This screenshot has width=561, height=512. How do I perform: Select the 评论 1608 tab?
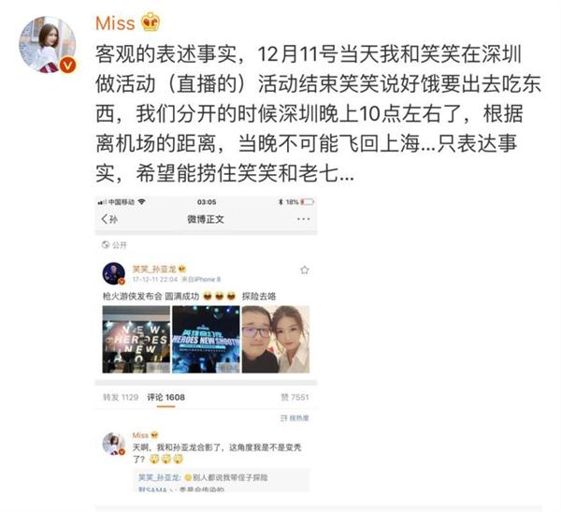[166, 397]
